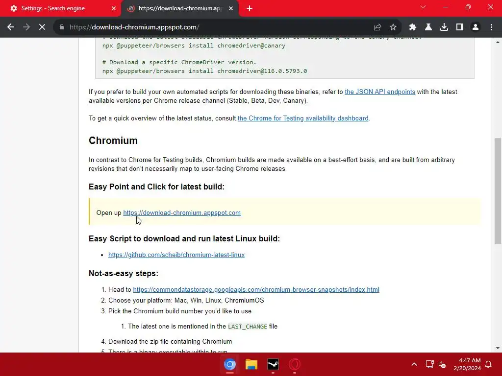Bookmark this tab with the star

(393, 27)
